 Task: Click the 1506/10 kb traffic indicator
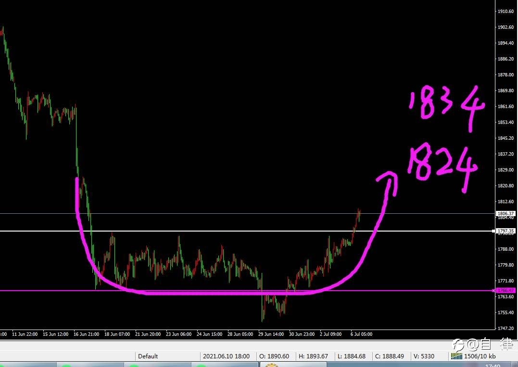[x=480, y=356]
